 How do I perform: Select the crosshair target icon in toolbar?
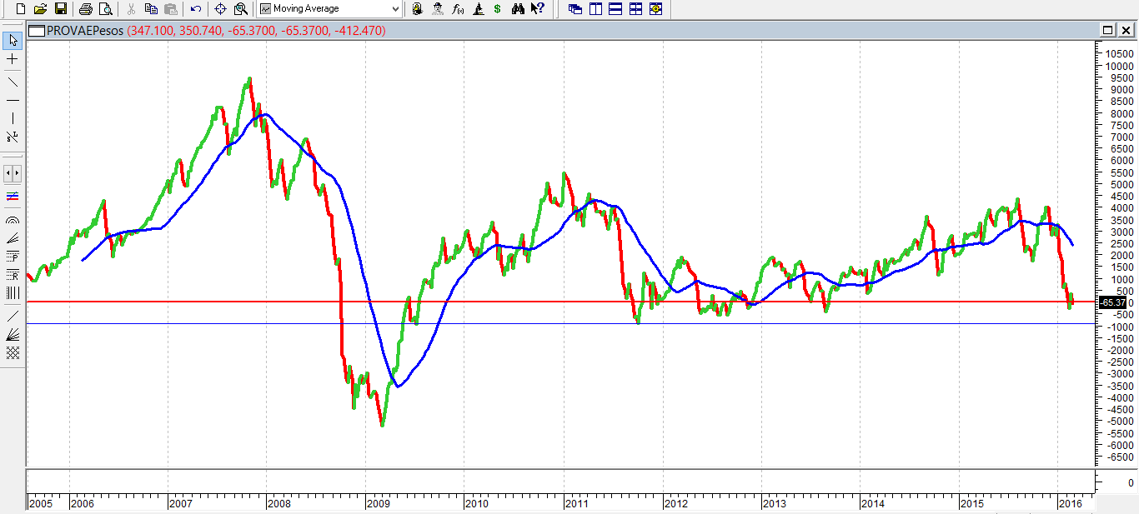221,8
